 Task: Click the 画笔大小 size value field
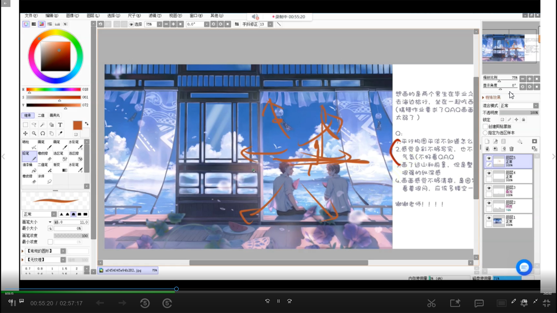point(71,222)
